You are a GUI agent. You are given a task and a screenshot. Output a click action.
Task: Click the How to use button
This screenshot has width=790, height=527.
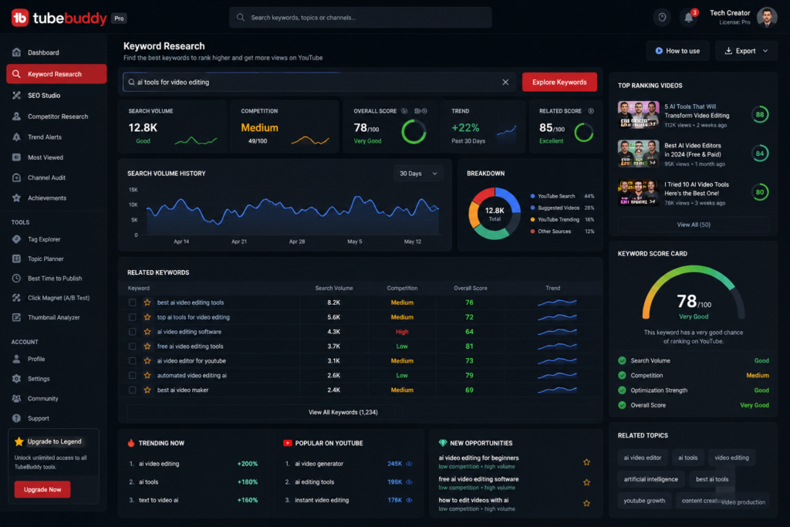(677, 51)
